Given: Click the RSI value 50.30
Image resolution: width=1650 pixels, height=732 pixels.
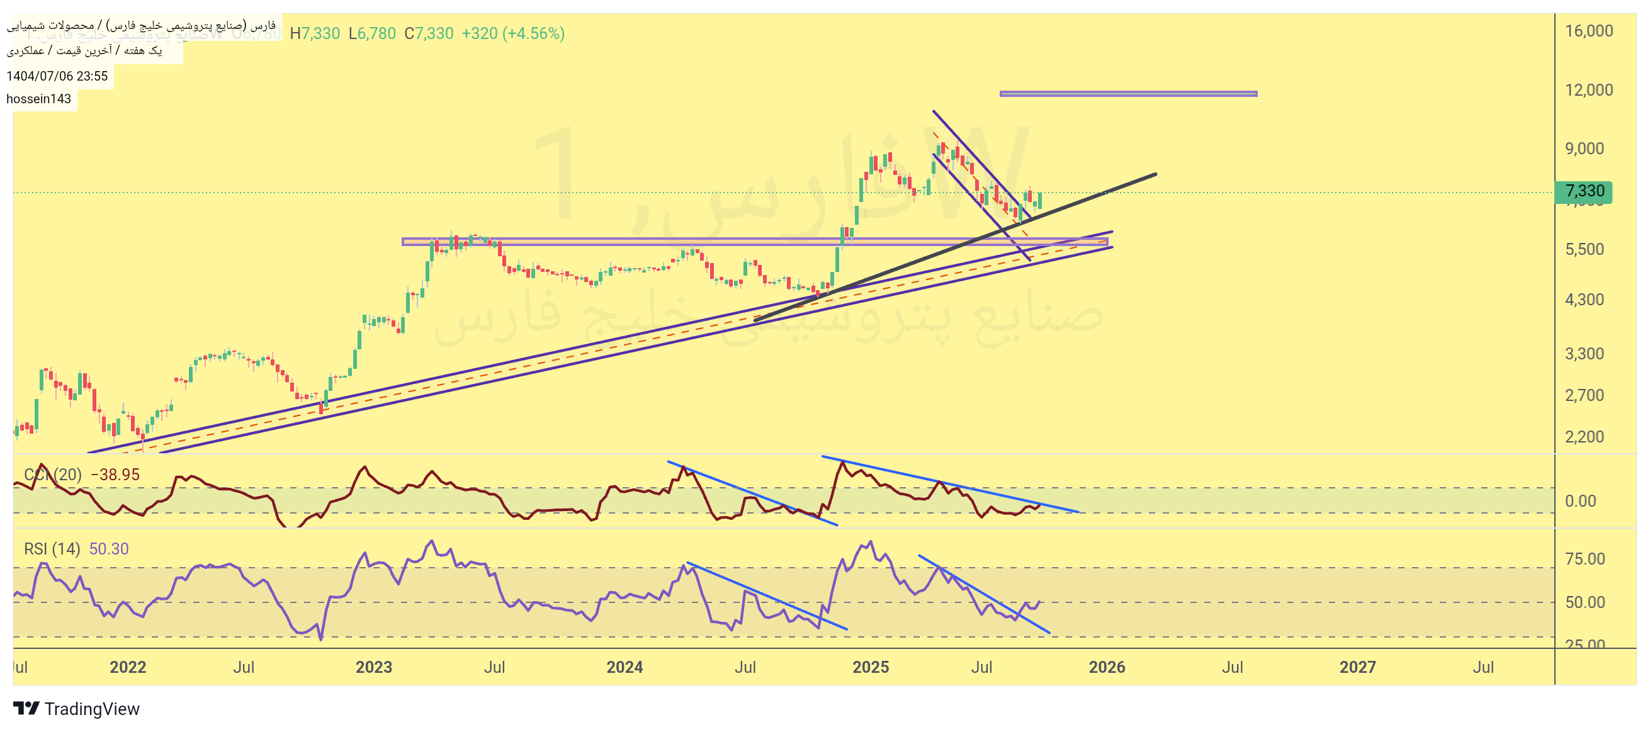Looking at the screenshot, I should (x=109, y=549).
